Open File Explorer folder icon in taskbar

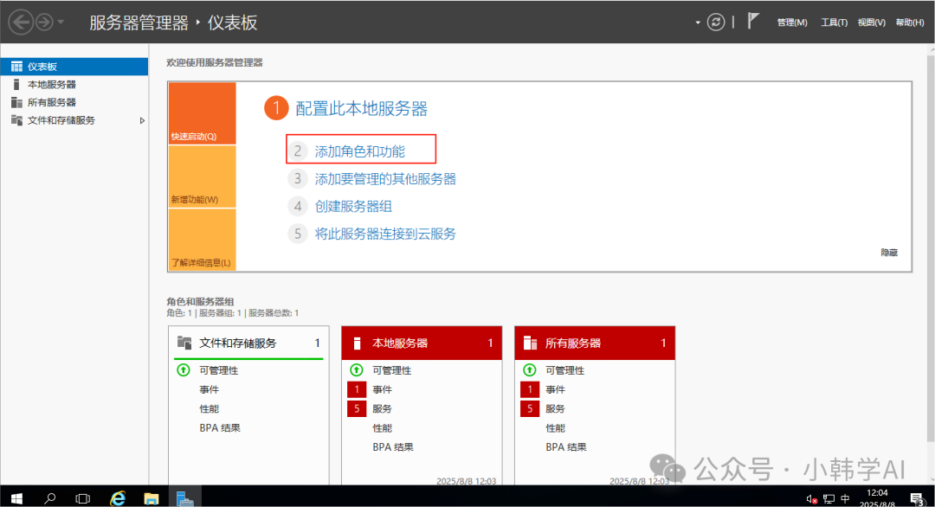[x=151, y=497]
